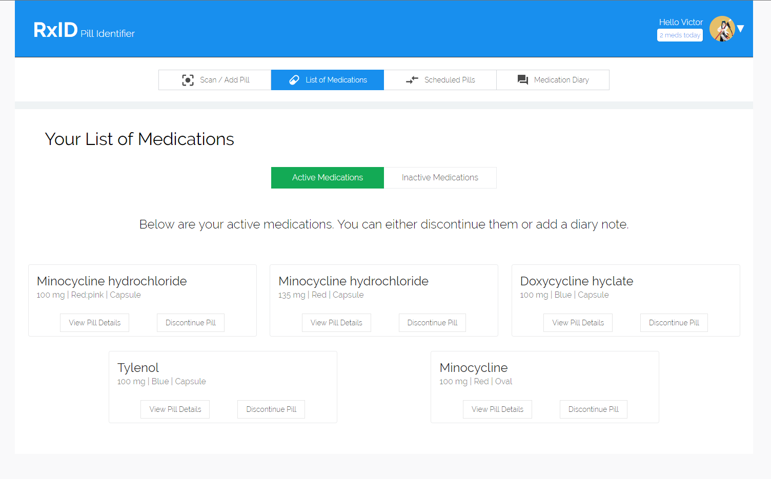Click the chat bubble Medication Diary icon
771x479 pixels.
[522, 80]
